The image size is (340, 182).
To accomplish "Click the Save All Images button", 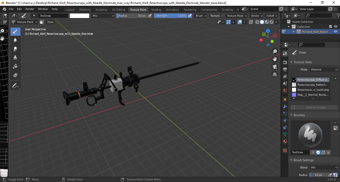I will [x=314, y=107].
